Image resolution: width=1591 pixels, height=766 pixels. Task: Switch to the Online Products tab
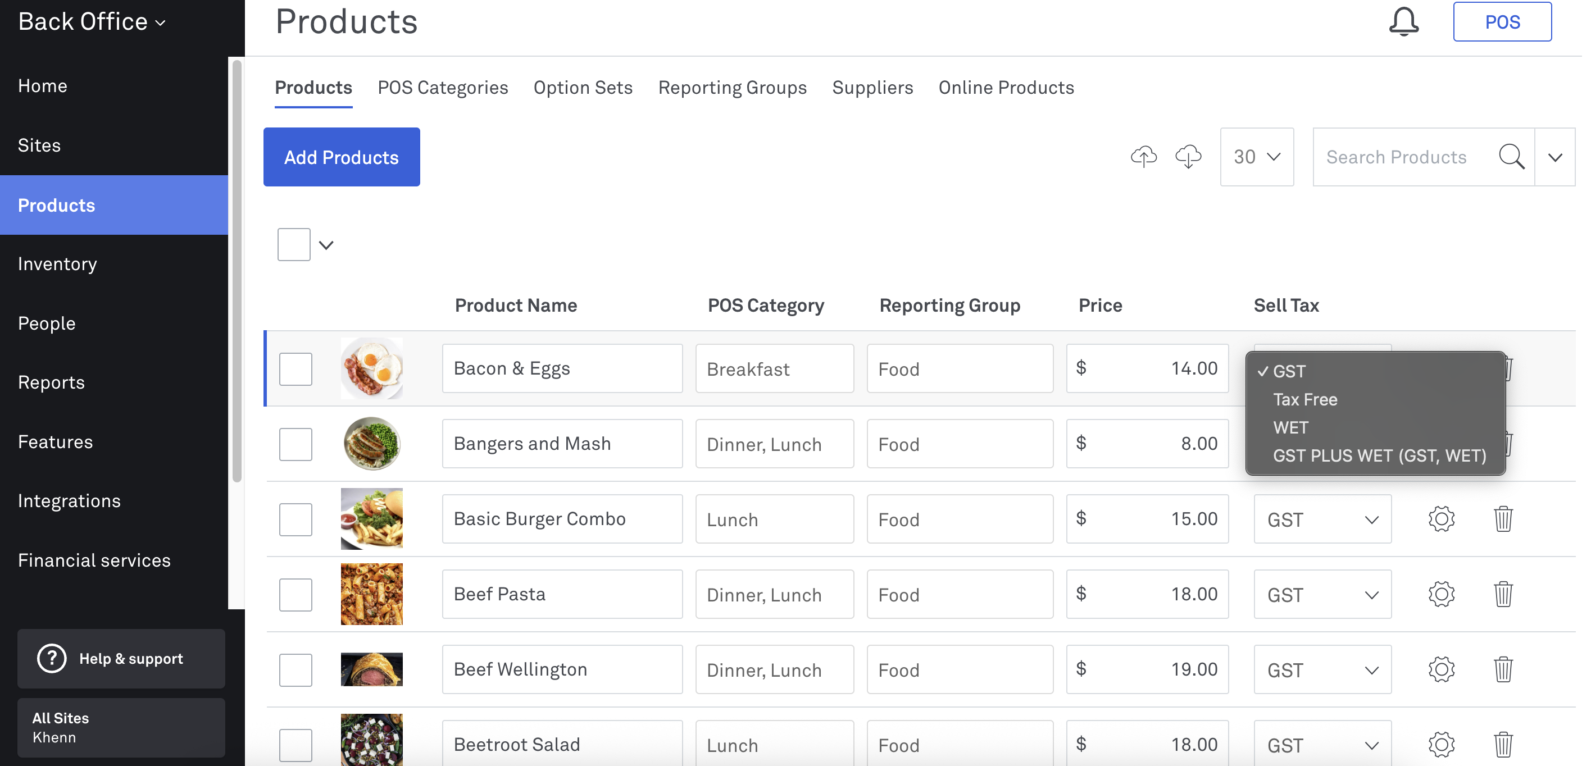coord(1006,88)
